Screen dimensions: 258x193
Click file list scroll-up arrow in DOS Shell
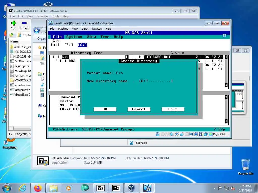click(x=227, y=57)
